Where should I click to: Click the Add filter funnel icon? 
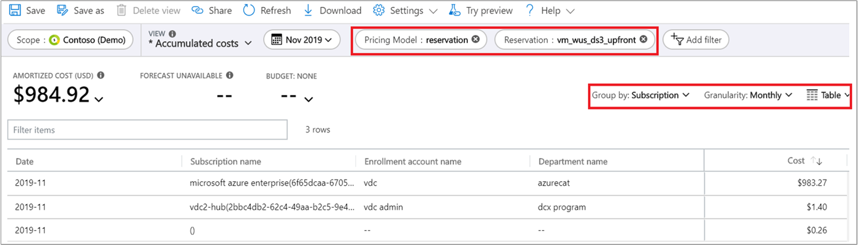(677, 39)
